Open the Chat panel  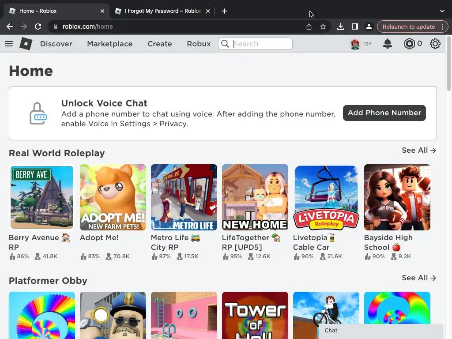coord(380,331)
